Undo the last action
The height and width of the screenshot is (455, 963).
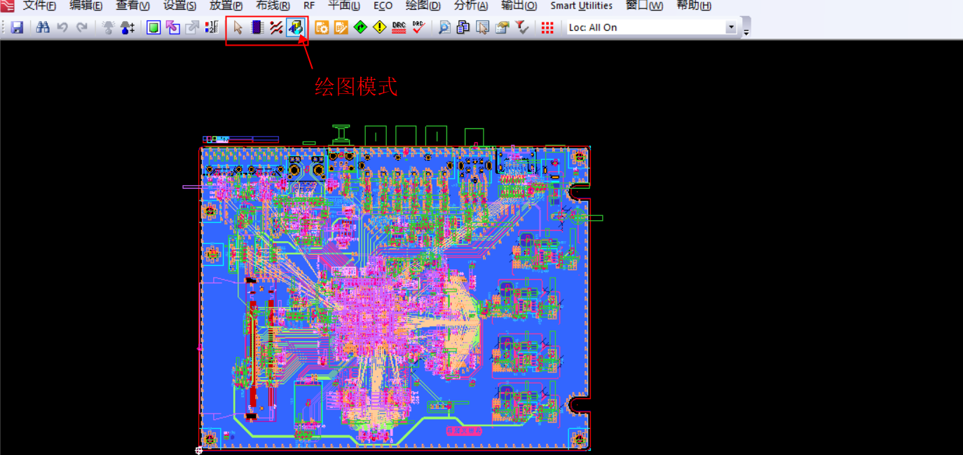click(62, 27)
